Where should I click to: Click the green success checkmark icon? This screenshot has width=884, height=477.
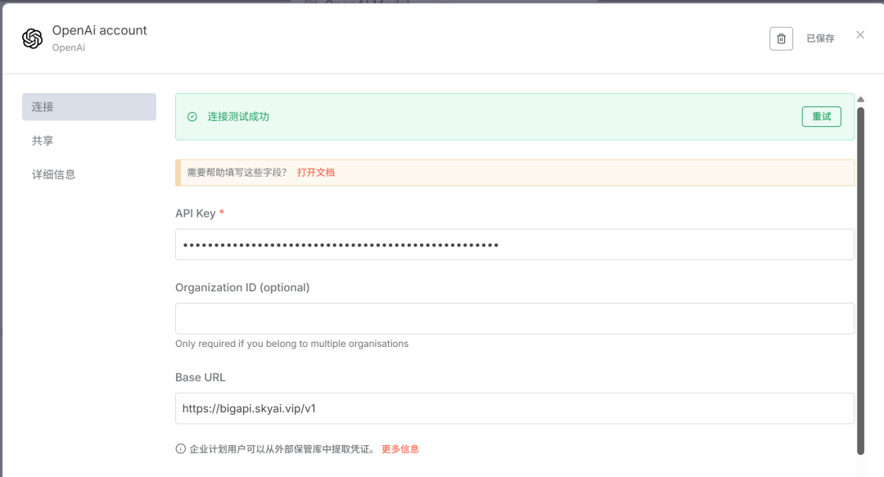point(192,117)
